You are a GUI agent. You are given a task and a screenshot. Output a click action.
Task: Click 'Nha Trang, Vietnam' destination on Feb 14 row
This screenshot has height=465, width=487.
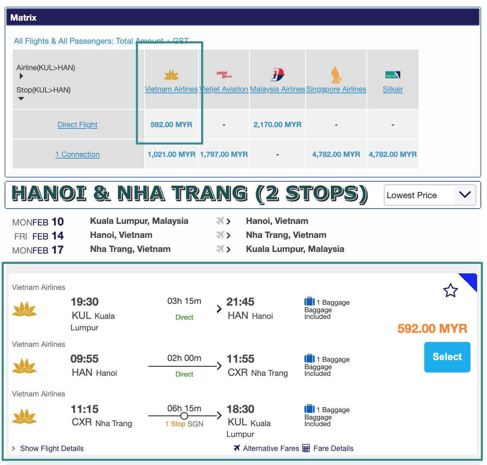[286, 235]
